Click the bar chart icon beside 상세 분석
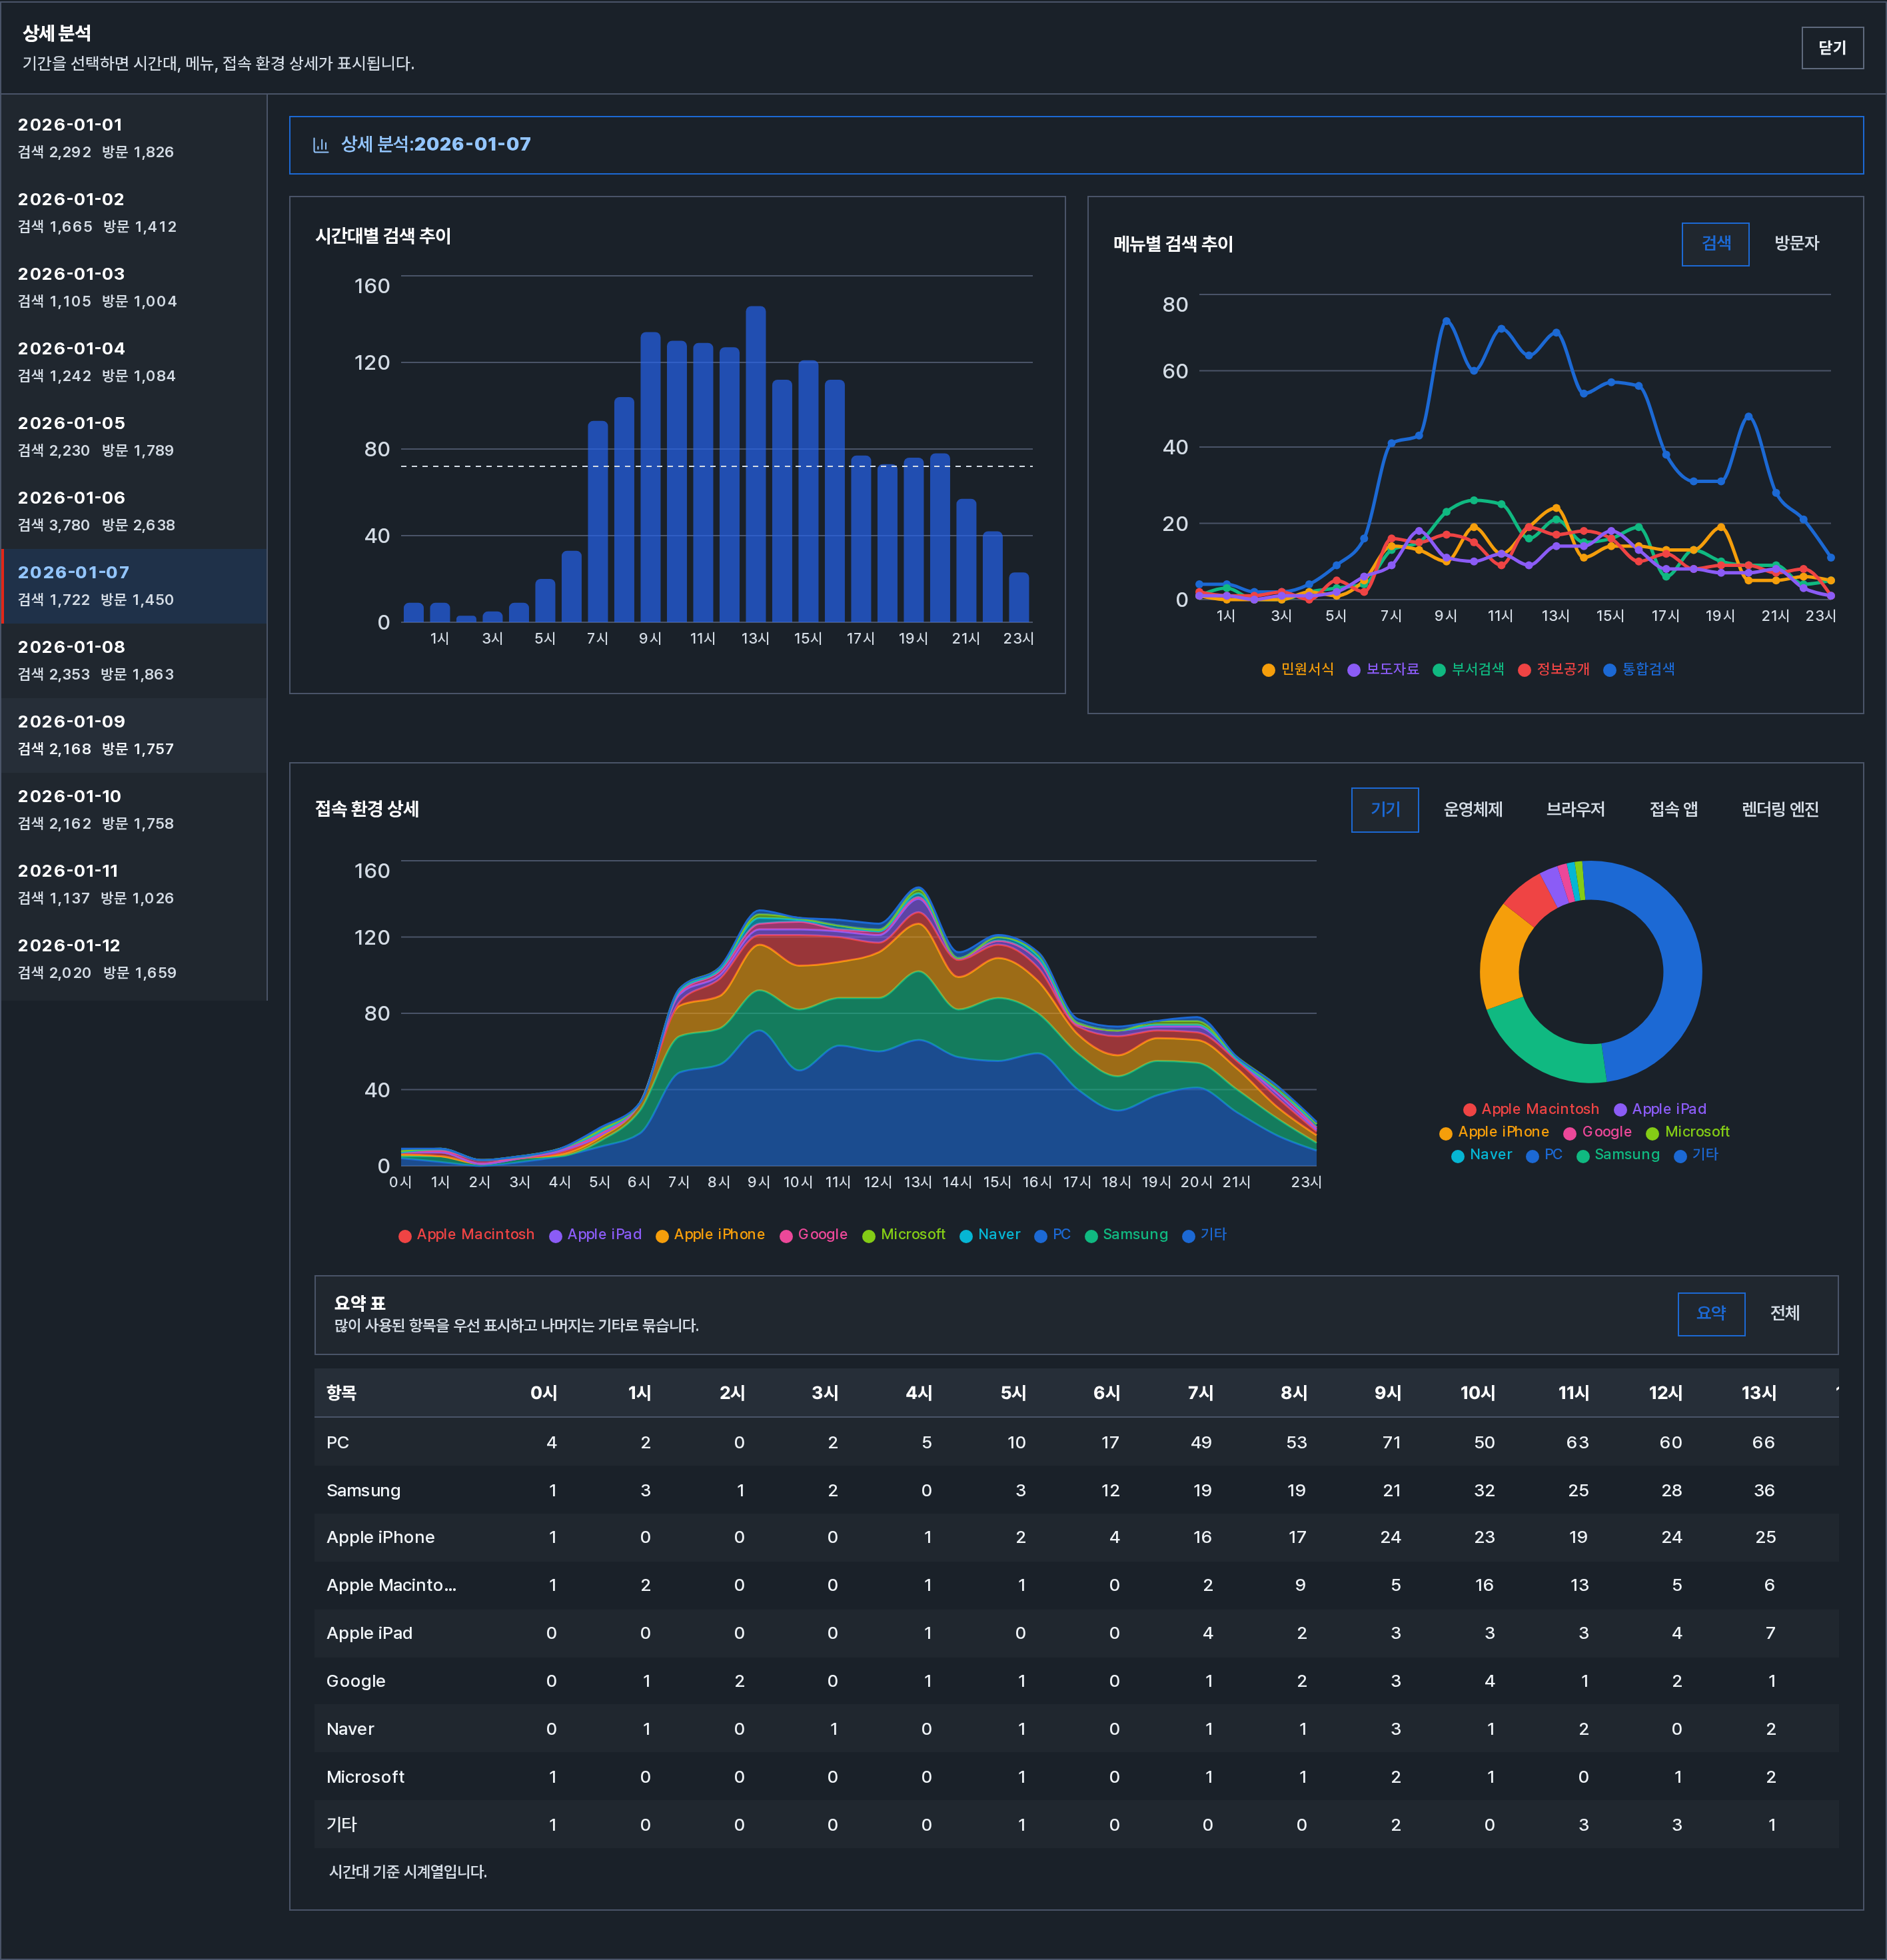 tap(320, 145)
